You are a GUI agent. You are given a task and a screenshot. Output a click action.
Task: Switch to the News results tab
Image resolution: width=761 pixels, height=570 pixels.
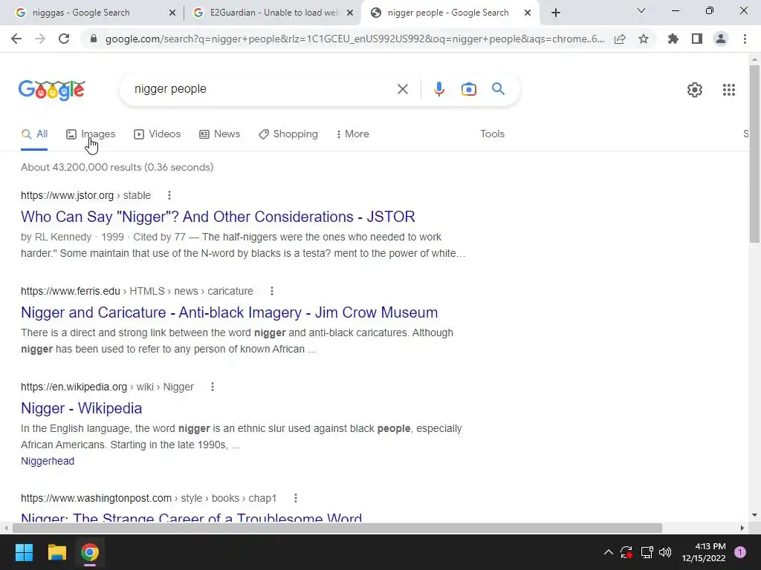click(219, 134)
